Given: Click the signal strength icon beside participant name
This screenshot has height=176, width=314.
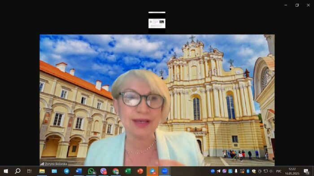Looking at the screenshot, I should pyautogui.click(x=42, y=164).
